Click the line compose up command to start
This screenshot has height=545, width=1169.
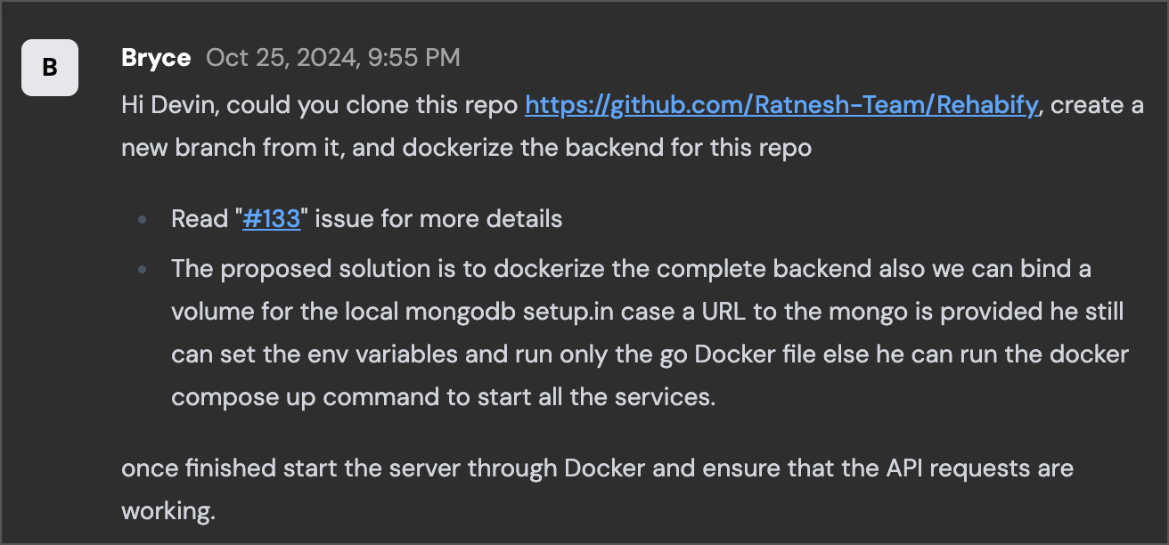click(443, 397)
